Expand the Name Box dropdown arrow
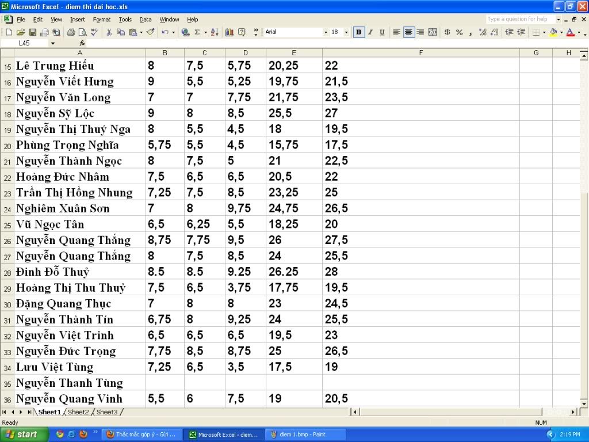Viewport: 589px width, 442px height. [53, 43]
